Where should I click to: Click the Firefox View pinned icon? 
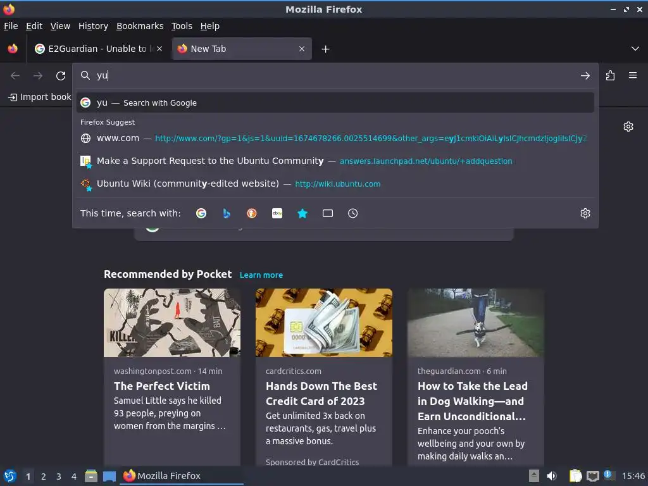coord(13,49)
